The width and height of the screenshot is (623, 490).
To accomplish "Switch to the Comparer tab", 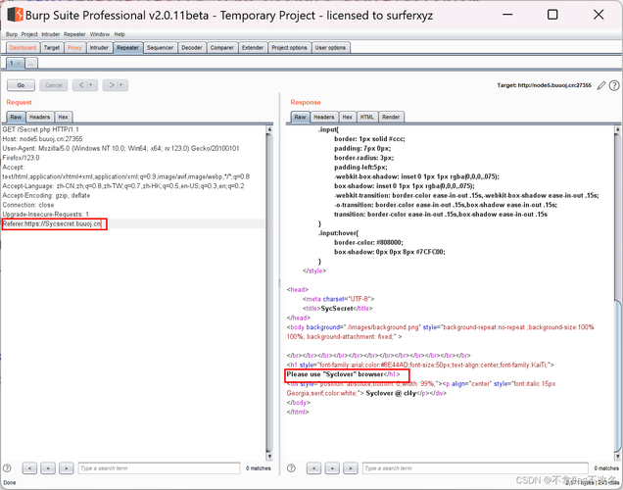I will (x=222, y=48).
